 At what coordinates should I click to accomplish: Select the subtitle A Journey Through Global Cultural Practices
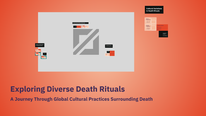81,99
